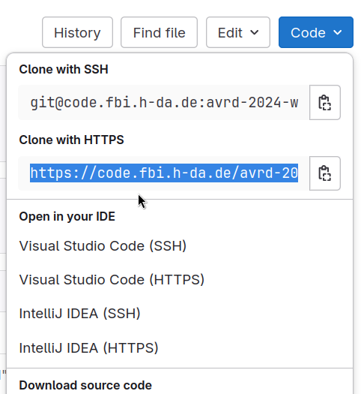
Task: Open in IntelliJ IDEA (SSH)
Action: [79, 314]
